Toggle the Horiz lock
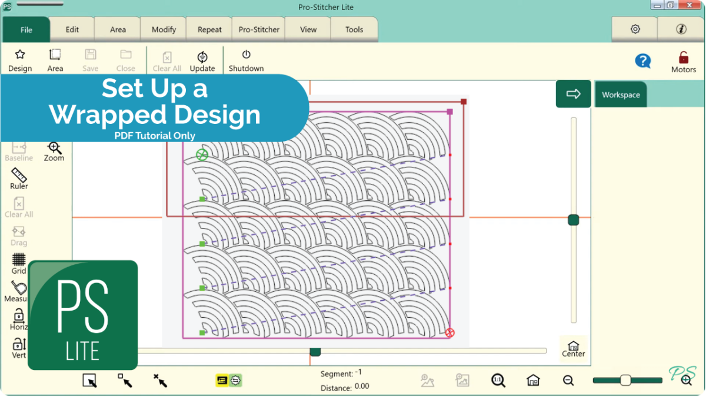Viewport: 706px width, 397px height. coord(19,319)
